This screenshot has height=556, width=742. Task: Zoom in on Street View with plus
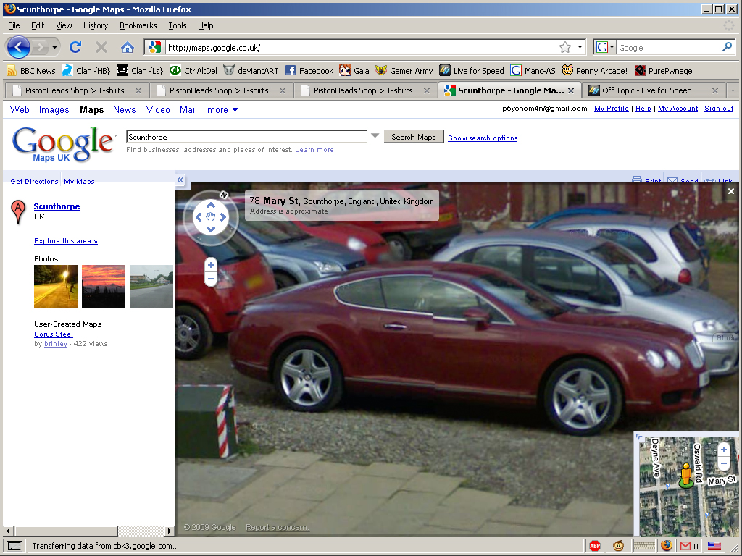click(x=211, y=265)
